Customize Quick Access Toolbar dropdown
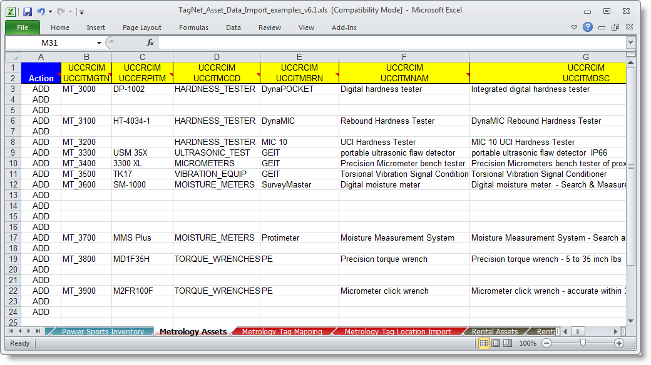This screenshot has height=365, width=651. pyautogui.click(x=81, y=12)
